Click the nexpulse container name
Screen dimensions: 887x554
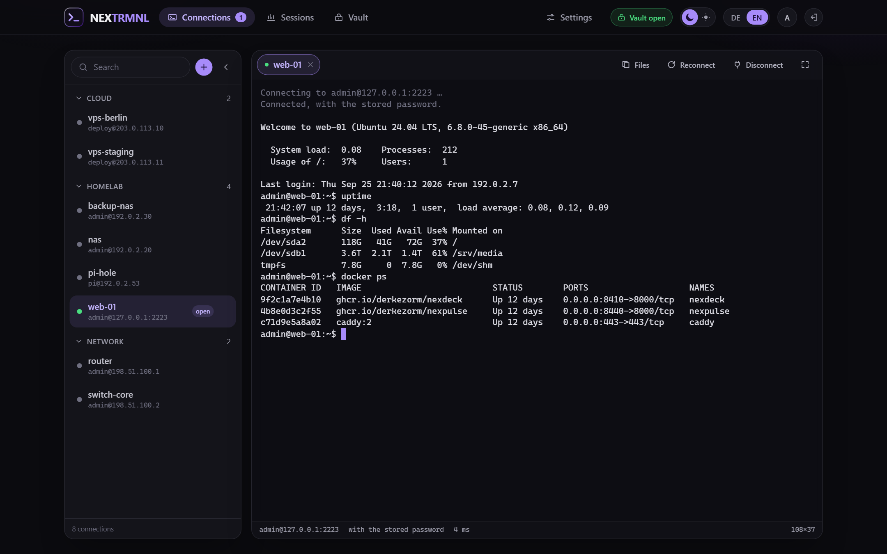coord(709,311)
